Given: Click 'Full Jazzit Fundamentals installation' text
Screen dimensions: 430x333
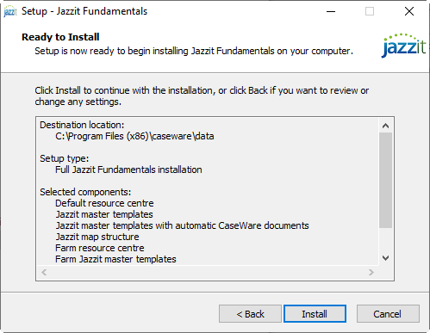Looking at the screenshot, I should pos(128,170).
